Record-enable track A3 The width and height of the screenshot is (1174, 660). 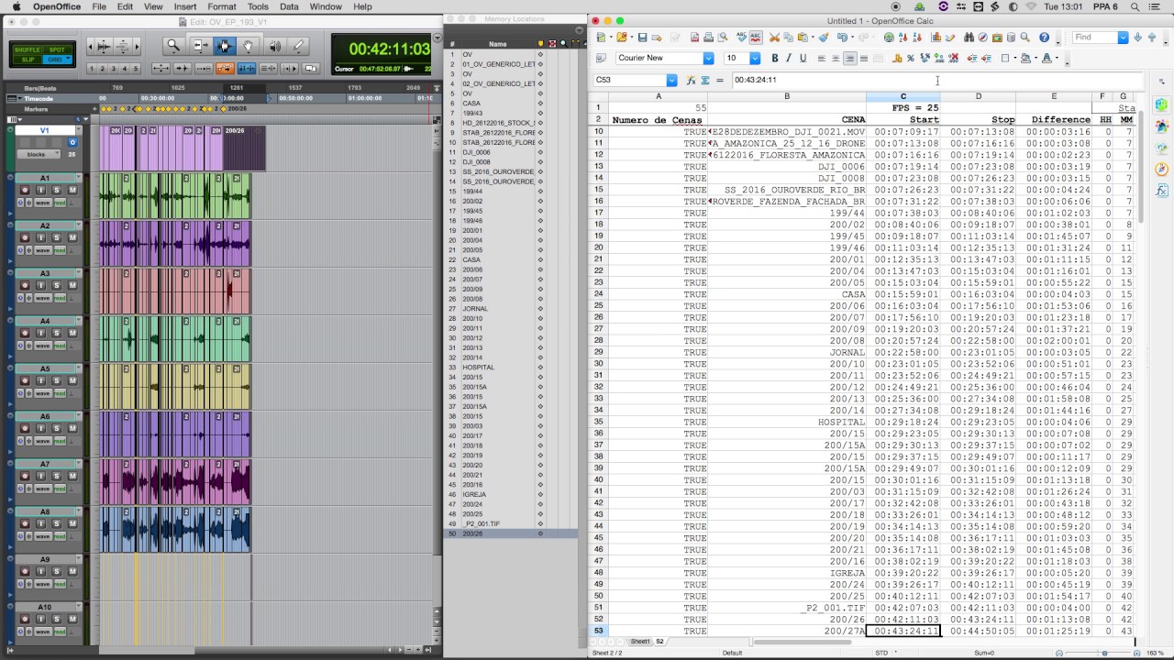[25, 285]
